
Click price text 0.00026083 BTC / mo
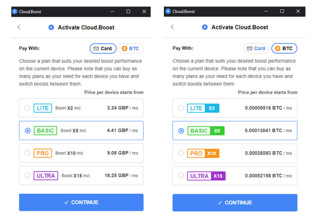(269, 153)
